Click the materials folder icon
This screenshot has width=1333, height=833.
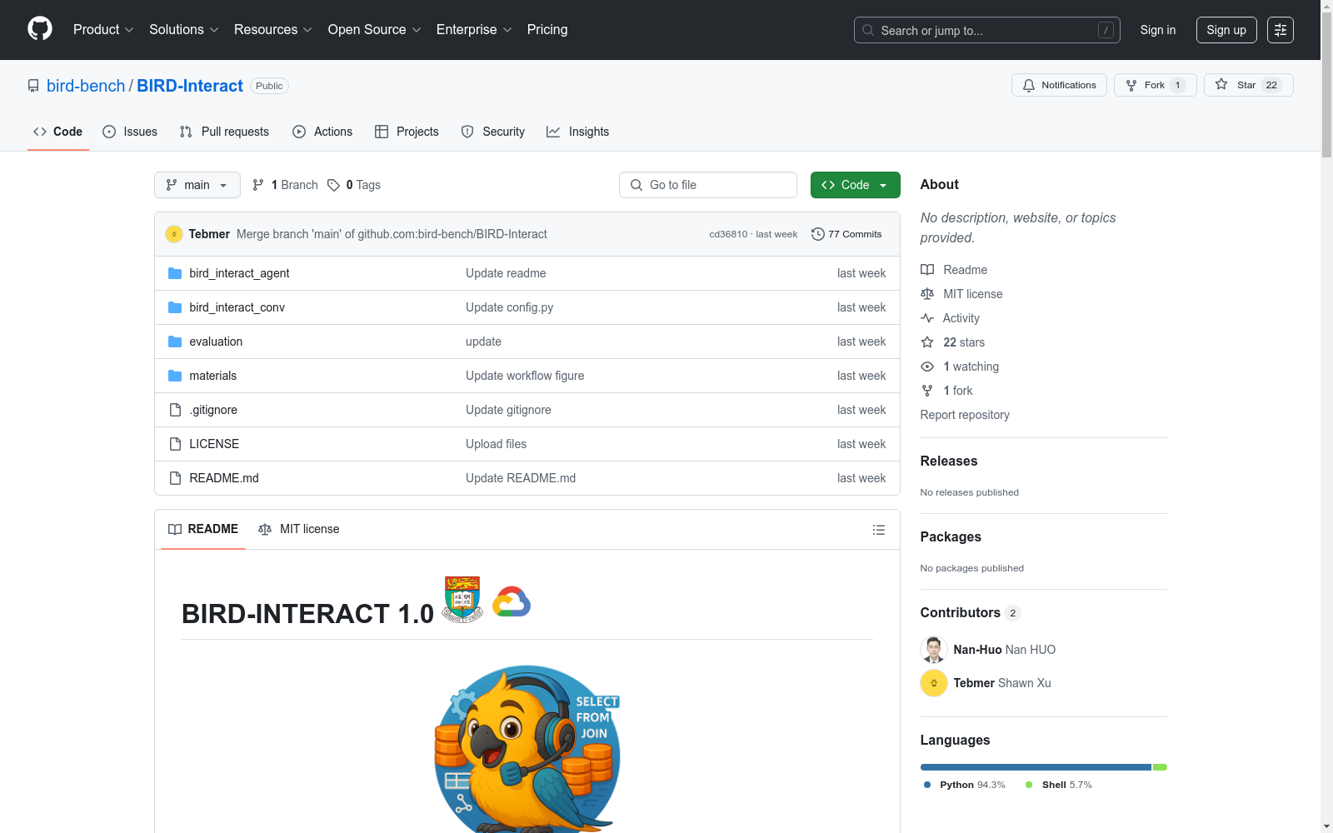click(175, 376)
